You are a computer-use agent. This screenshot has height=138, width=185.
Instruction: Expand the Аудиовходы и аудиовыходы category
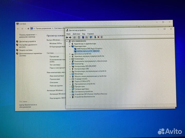pyautogui.click(x=70, y=44)
